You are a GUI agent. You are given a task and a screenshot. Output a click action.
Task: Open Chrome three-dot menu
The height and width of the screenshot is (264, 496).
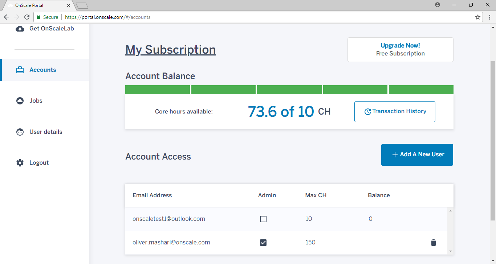tap(489, 17)
